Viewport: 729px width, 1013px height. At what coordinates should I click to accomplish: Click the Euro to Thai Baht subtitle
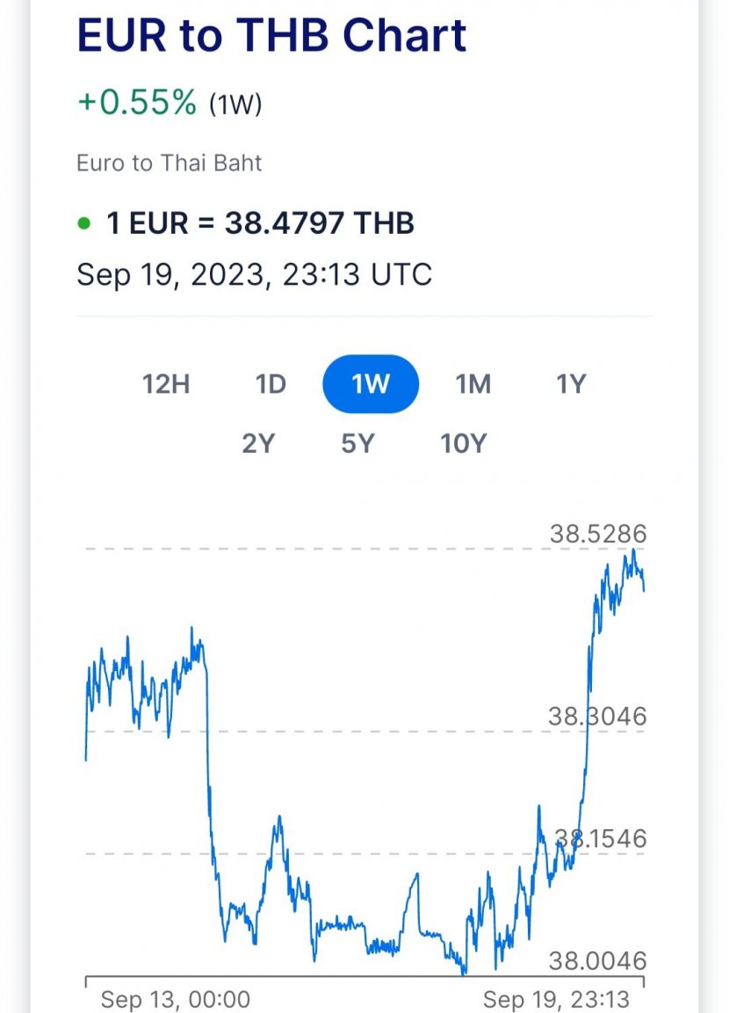click(x=169, y=163)
